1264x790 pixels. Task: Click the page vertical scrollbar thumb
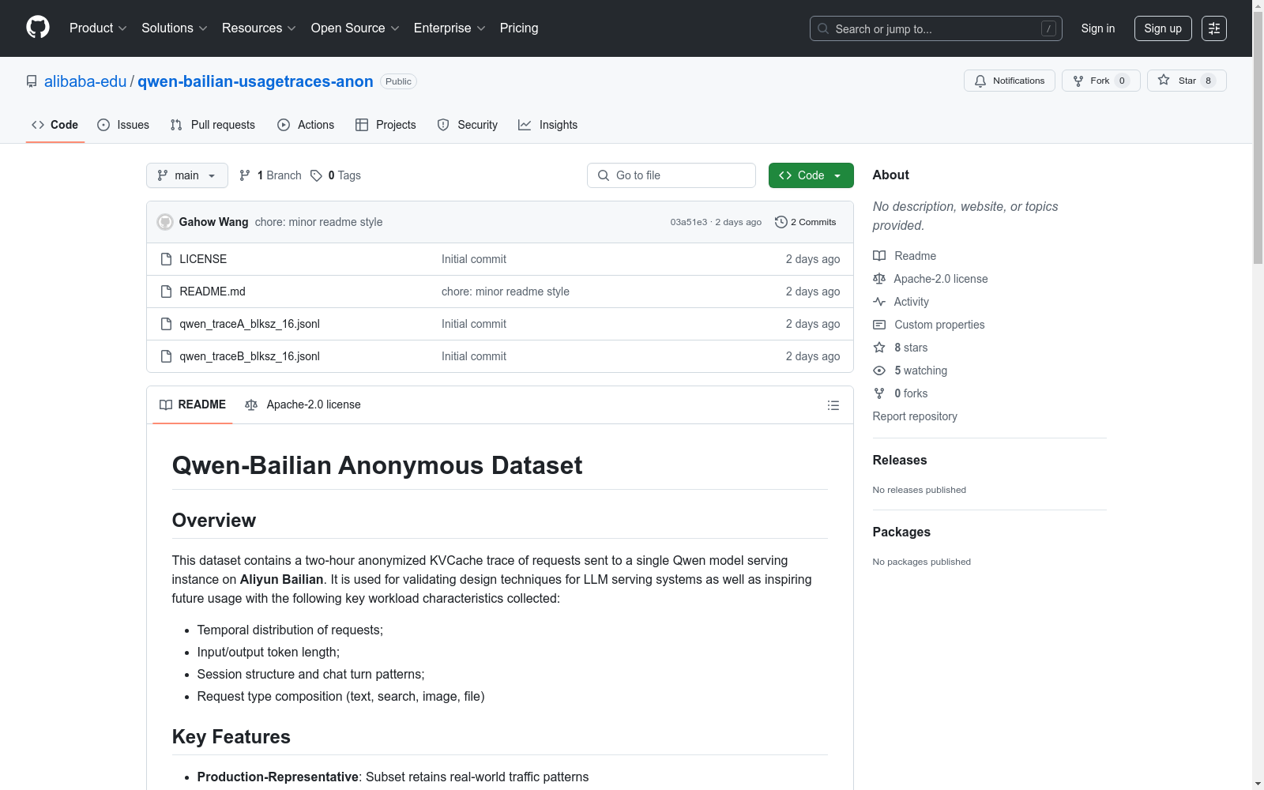point(1258,137)
